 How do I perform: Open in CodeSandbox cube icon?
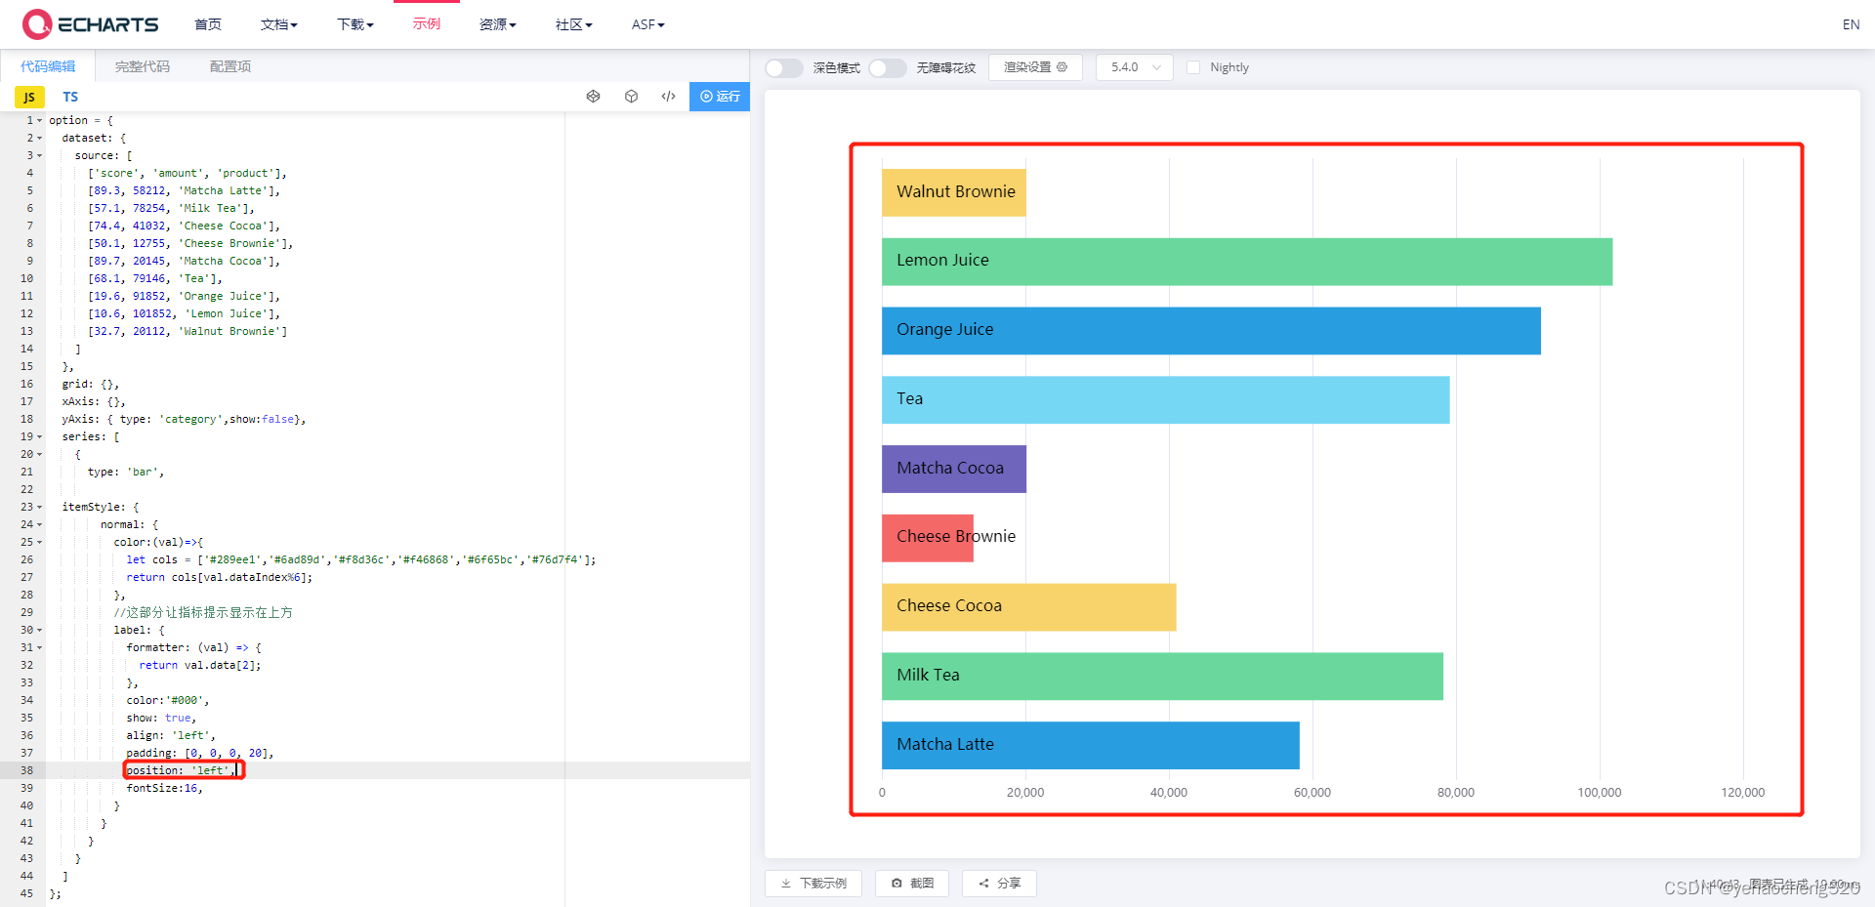[x=631, y=97]
